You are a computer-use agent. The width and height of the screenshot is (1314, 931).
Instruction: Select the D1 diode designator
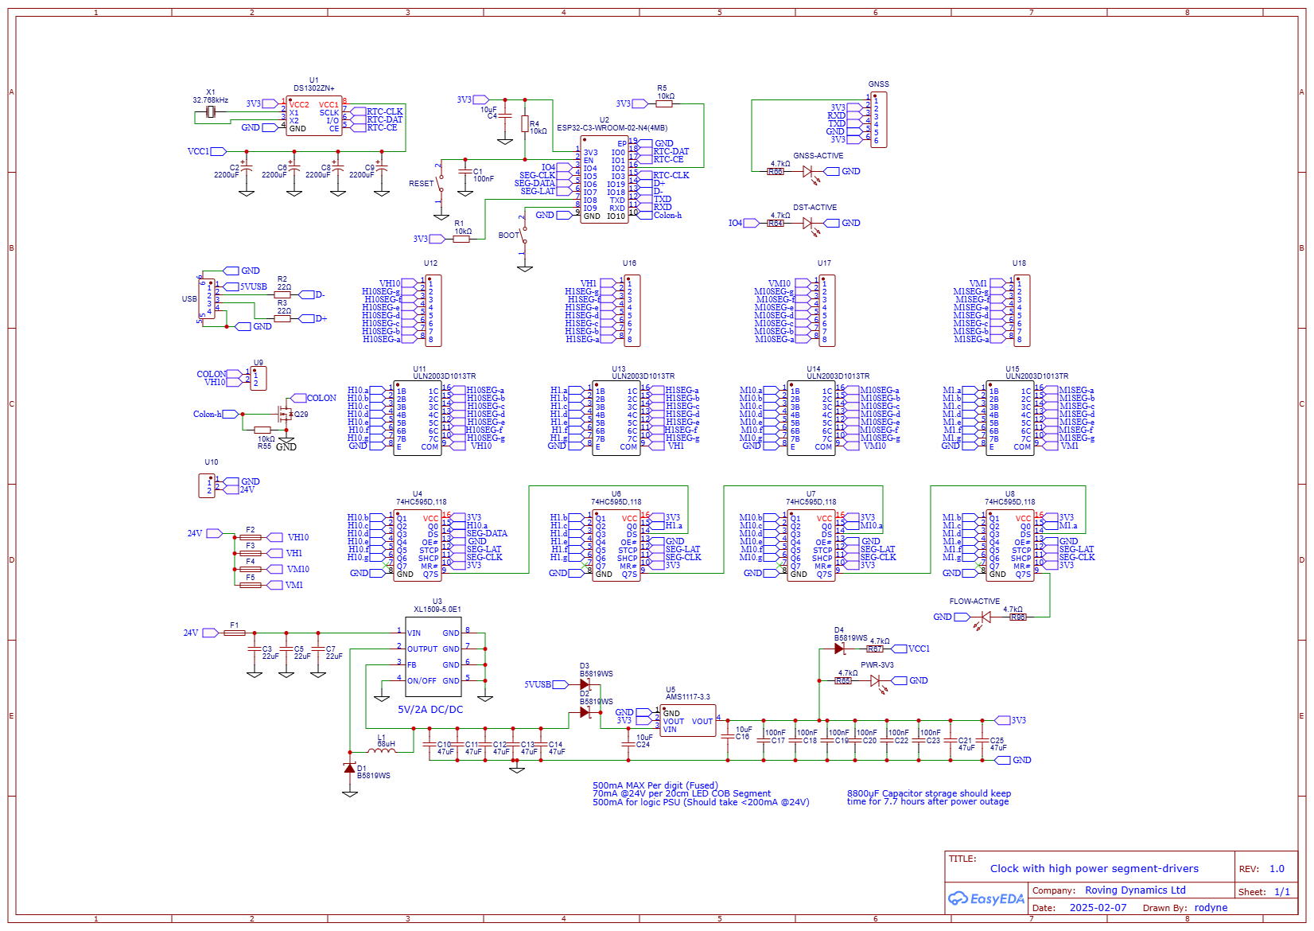(362, 769)
